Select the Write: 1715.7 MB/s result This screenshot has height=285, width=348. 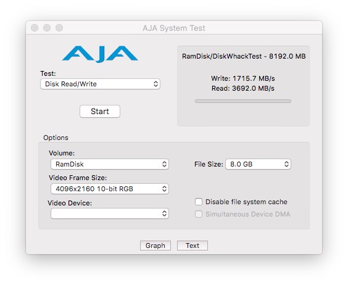243,78
